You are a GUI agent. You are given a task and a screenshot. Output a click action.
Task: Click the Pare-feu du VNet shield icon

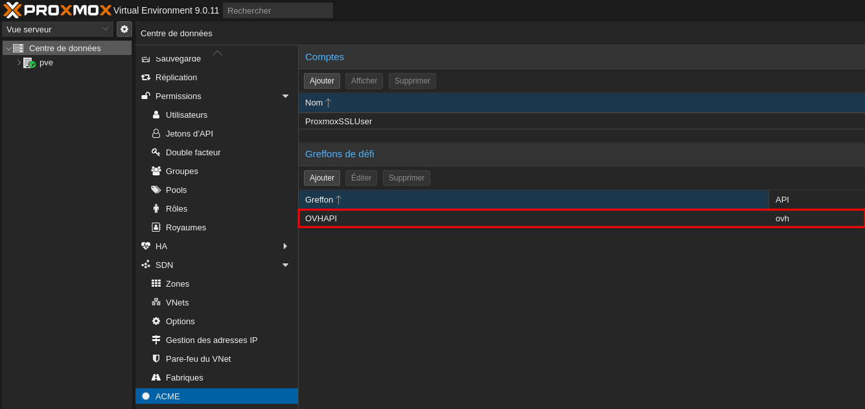[156, 359]
